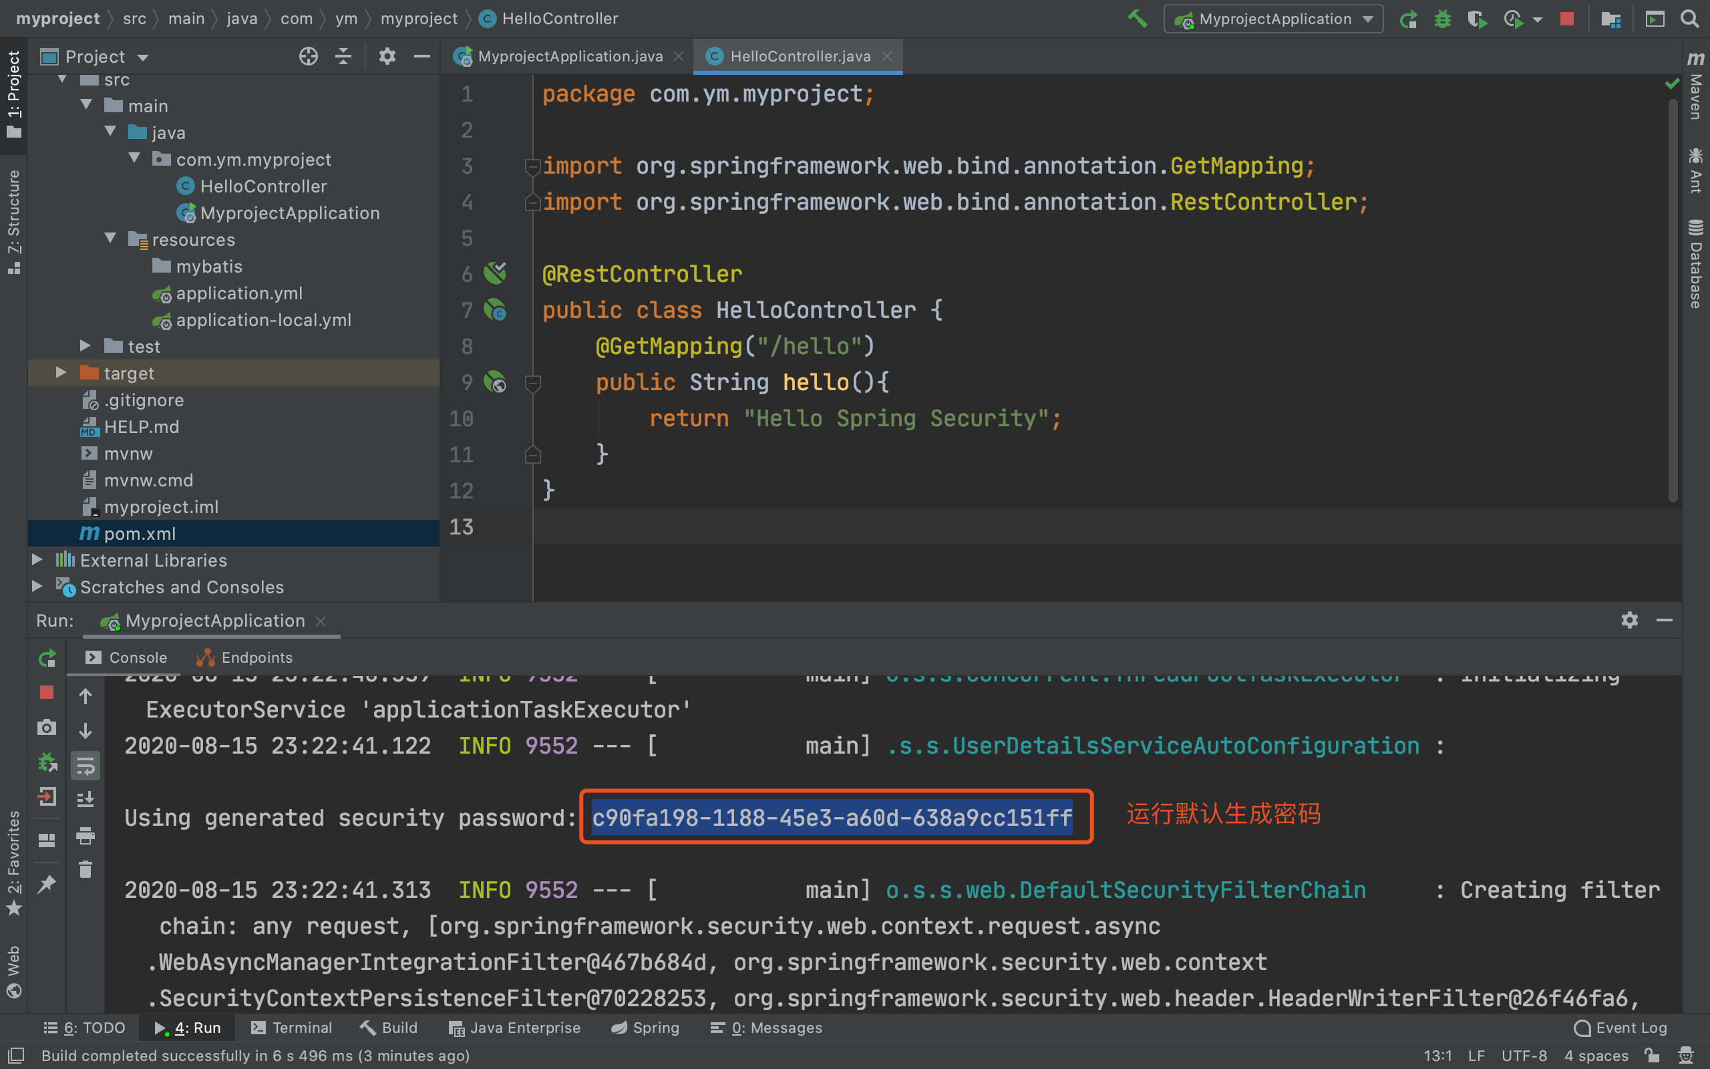The image size is (1710, 1069).
Task: Expand the target folder
Action: click(x=61, y=373)
